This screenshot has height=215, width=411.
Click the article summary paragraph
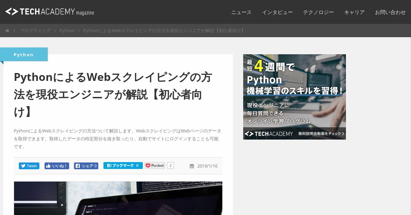click(117, 139)
